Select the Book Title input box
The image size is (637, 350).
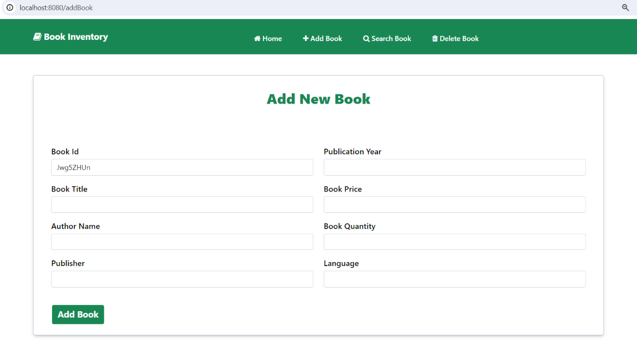(x=182, y=204)
